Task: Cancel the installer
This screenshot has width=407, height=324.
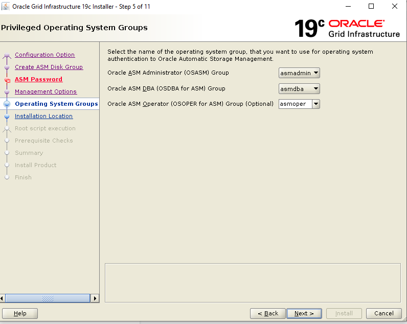Action: (x=384, y=313)
